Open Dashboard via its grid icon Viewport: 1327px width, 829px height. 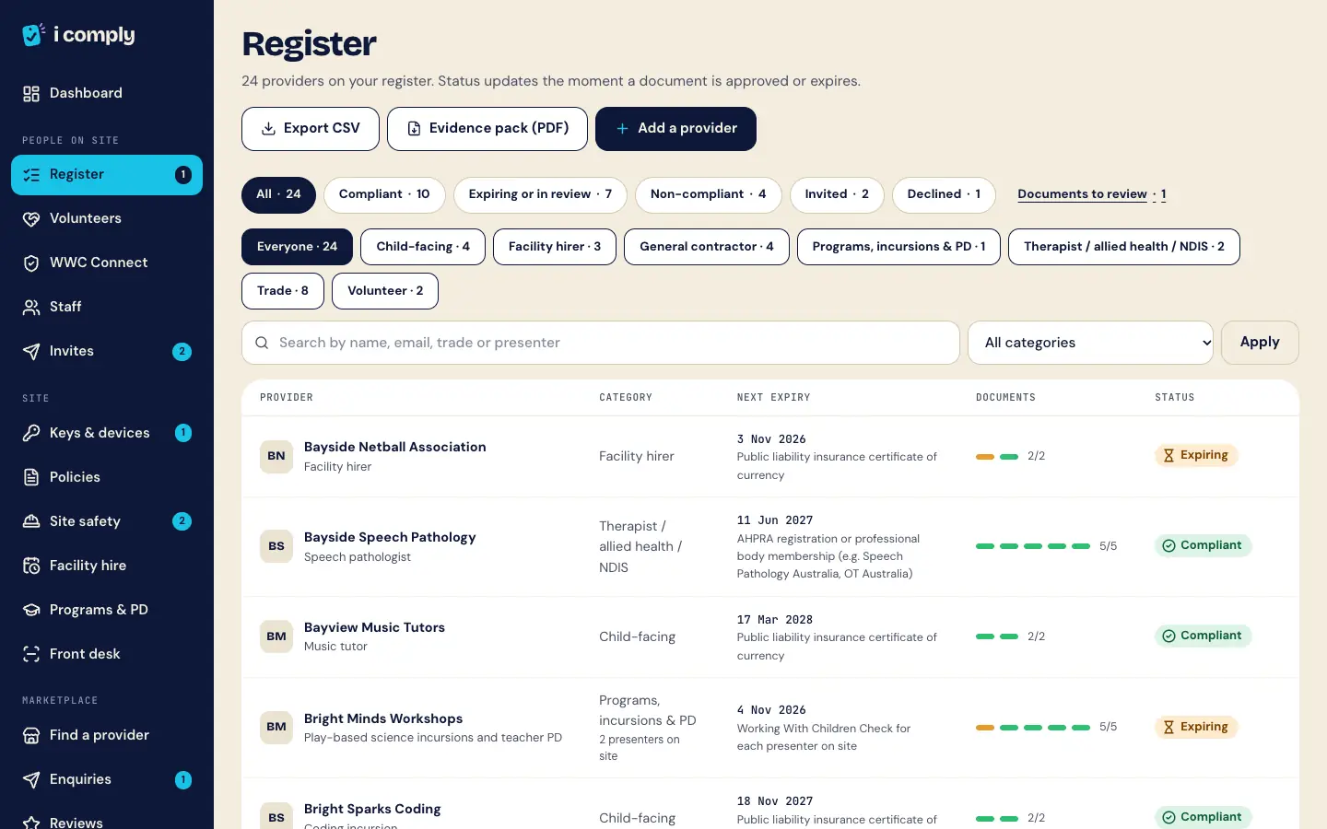point(31,94)
